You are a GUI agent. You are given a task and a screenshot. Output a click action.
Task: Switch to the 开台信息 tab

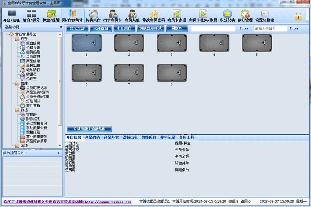pyautogui.click(x=74, y=137)
